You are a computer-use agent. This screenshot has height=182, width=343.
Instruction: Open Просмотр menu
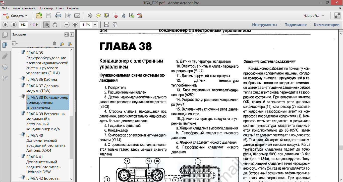(x=46, y=8)
